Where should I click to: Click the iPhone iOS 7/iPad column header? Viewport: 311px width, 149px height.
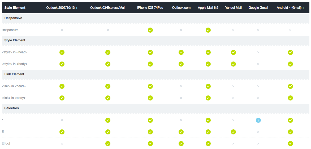(x=150, y=8)
